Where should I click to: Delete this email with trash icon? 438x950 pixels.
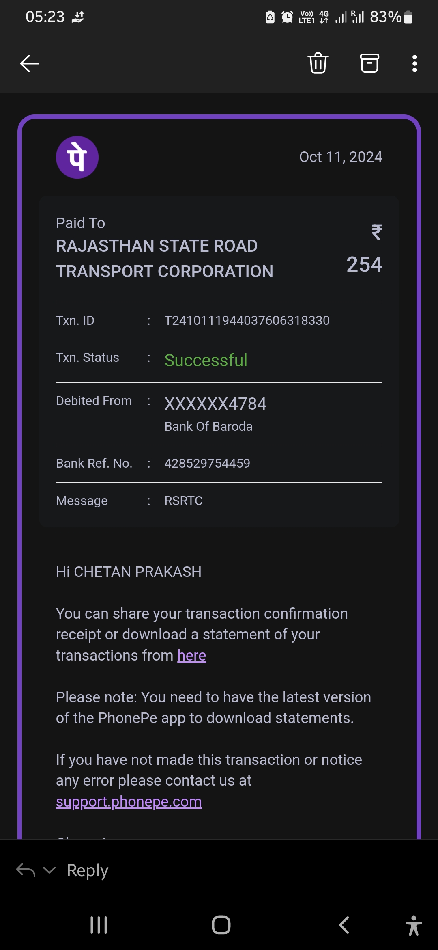tap(318, 63)
